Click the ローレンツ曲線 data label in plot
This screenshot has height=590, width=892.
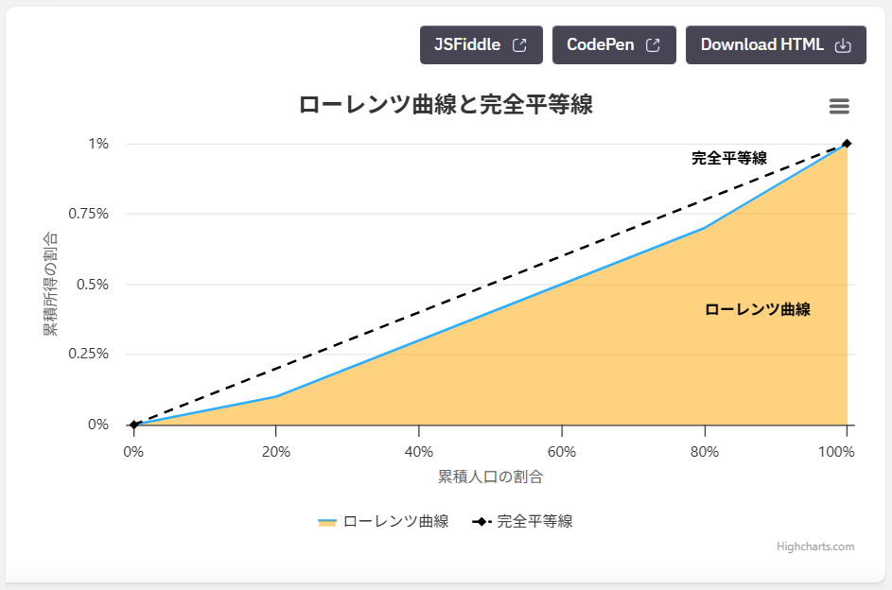[x=757, y=309]
